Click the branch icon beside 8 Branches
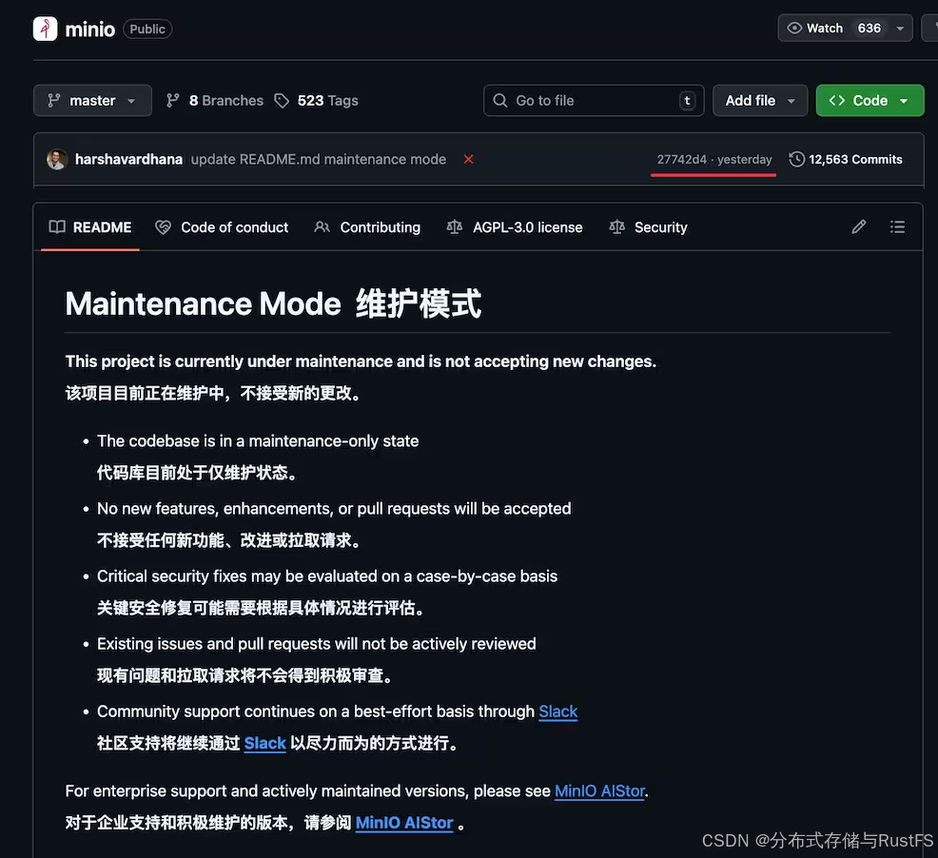The image size is (938, 858). click(173, 101)
